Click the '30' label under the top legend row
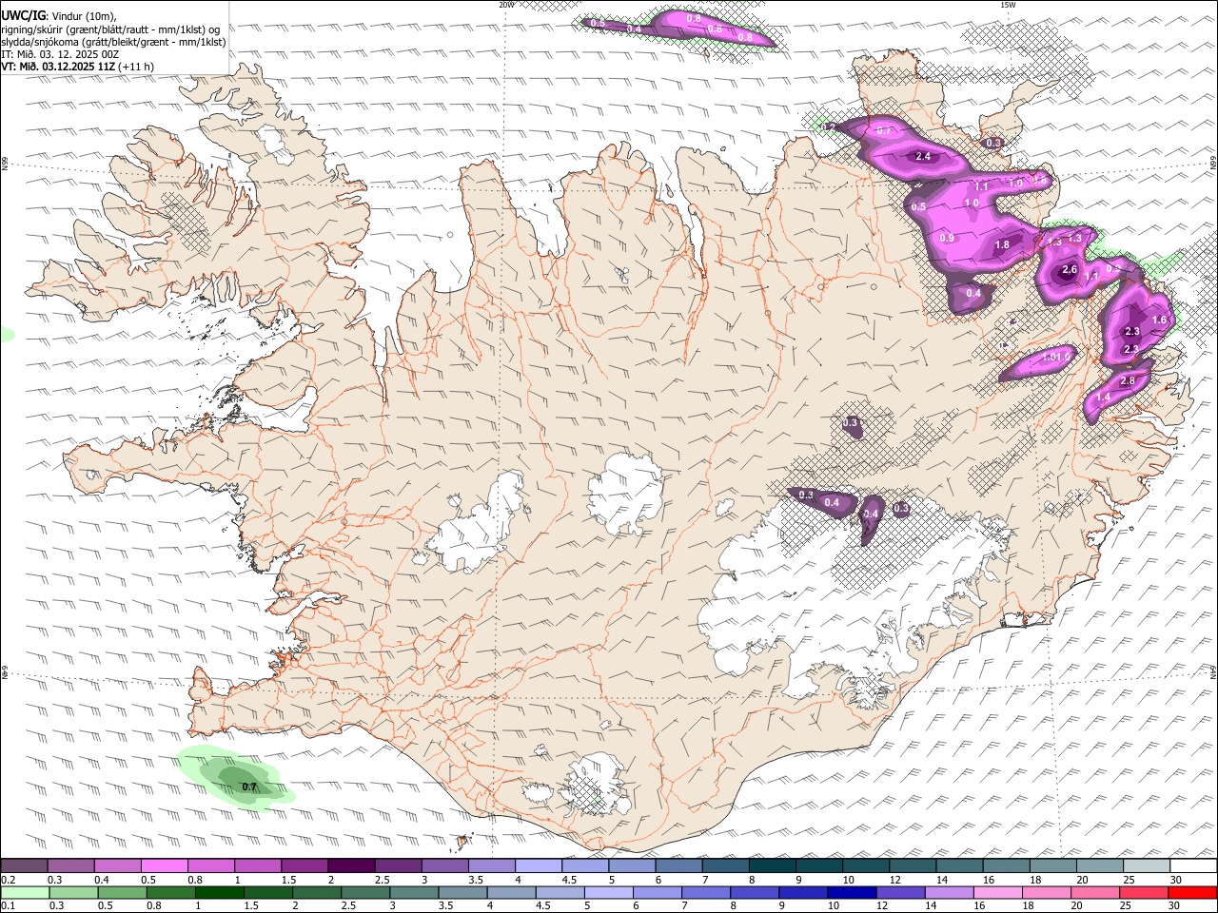Image resolution: width=1218 pixels, height=913 pixels. (1176, 880)
